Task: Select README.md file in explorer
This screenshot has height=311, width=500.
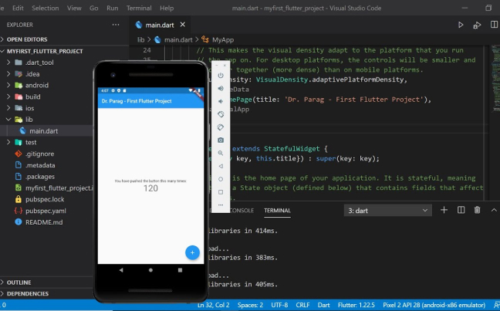Action: [44, 222]
